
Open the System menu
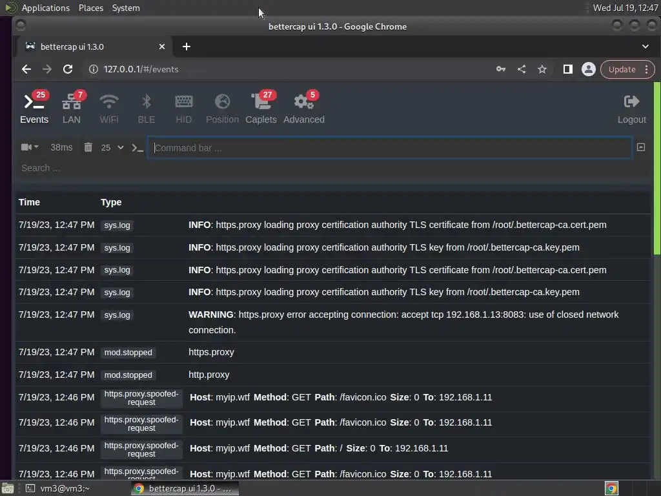coord(126,8)
